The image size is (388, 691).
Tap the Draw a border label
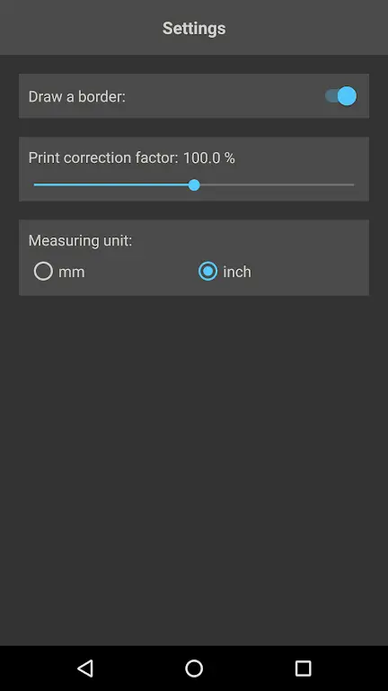pos(77,96)
